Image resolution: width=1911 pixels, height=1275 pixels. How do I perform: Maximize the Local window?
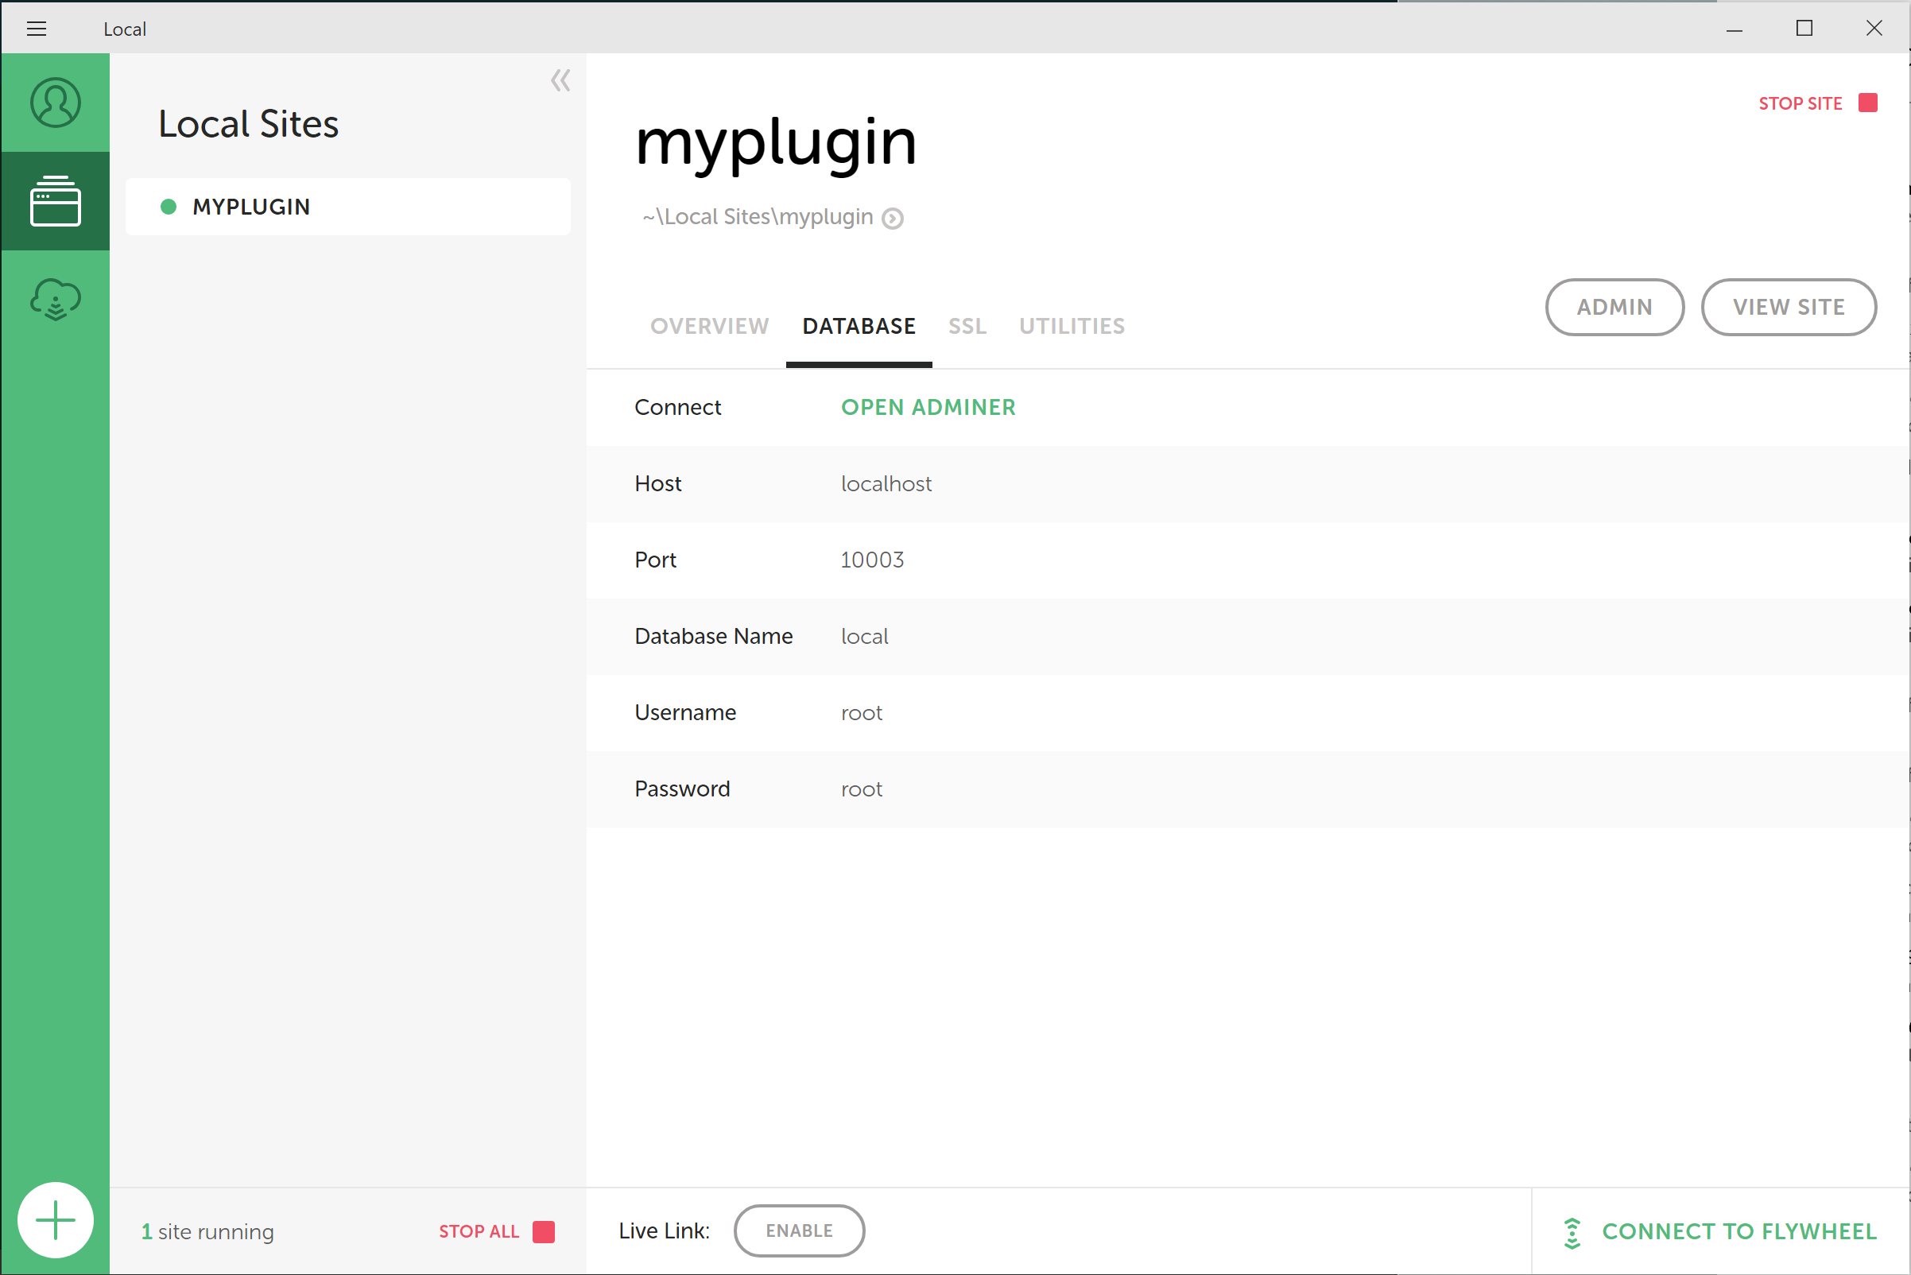[1804, 29]
